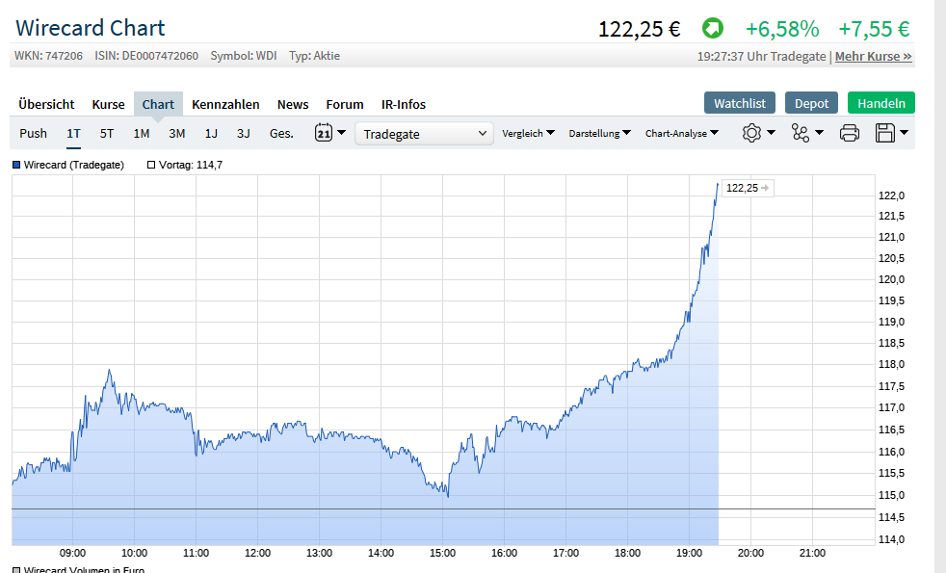Toggle the Wirecard Volumen in Euro legend box

(x=16, y=570)
